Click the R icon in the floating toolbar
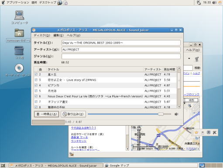 [209, 133]
